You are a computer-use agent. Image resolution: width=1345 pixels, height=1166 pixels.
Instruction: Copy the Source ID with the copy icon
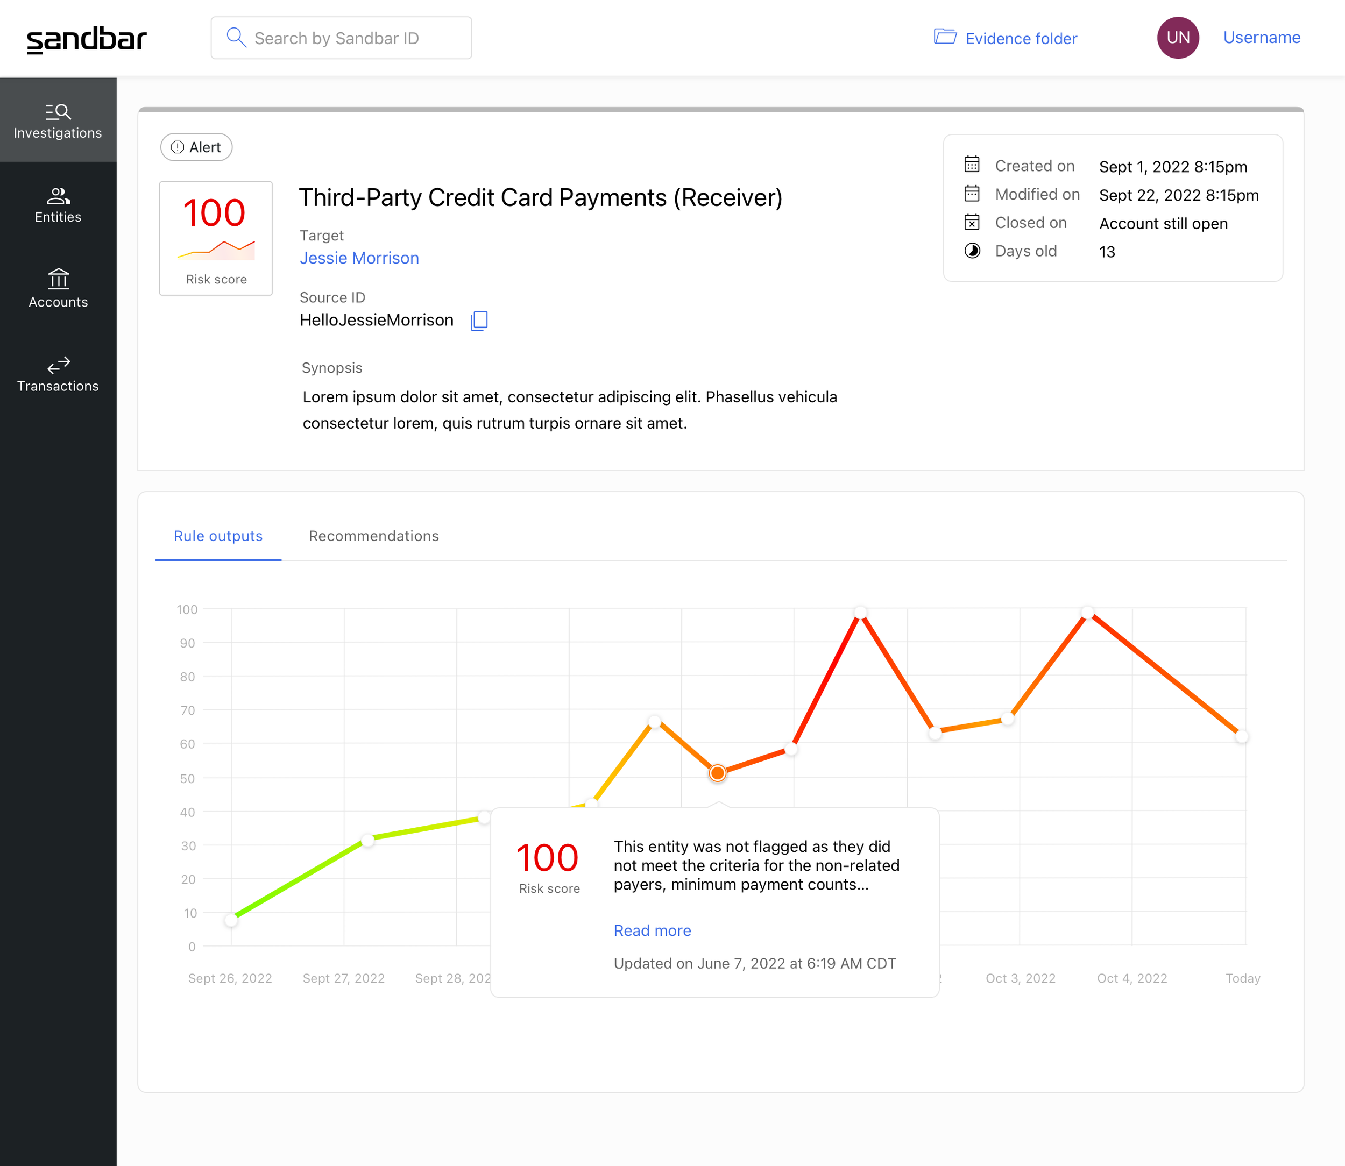coord(479,320)
